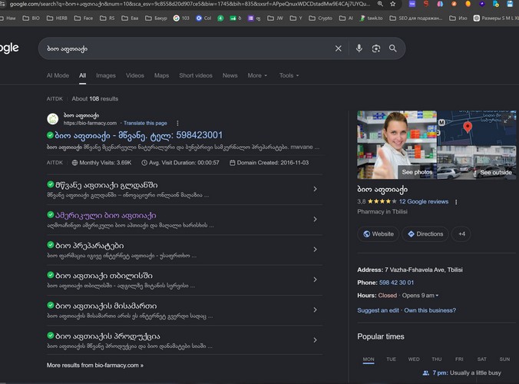Expand the map with the arrows icon
Screen dimensions: 519x384
(x=507, y=120)
